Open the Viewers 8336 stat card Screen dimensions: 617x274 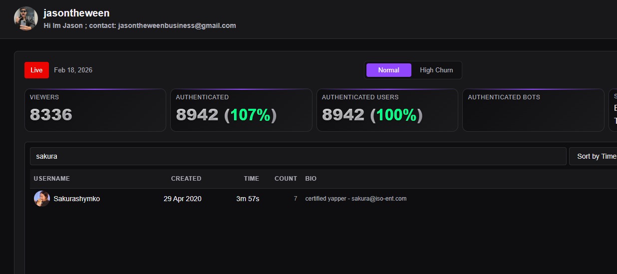click(95, 110)
